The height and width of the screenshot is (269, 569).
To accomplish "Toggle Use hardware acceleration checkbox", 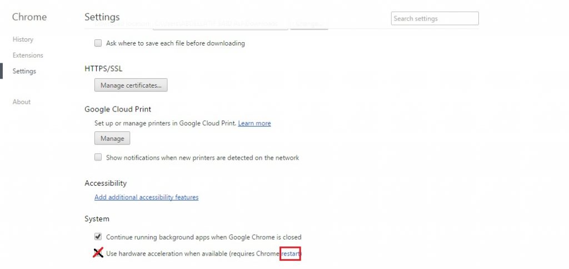I will click(98, 253).
